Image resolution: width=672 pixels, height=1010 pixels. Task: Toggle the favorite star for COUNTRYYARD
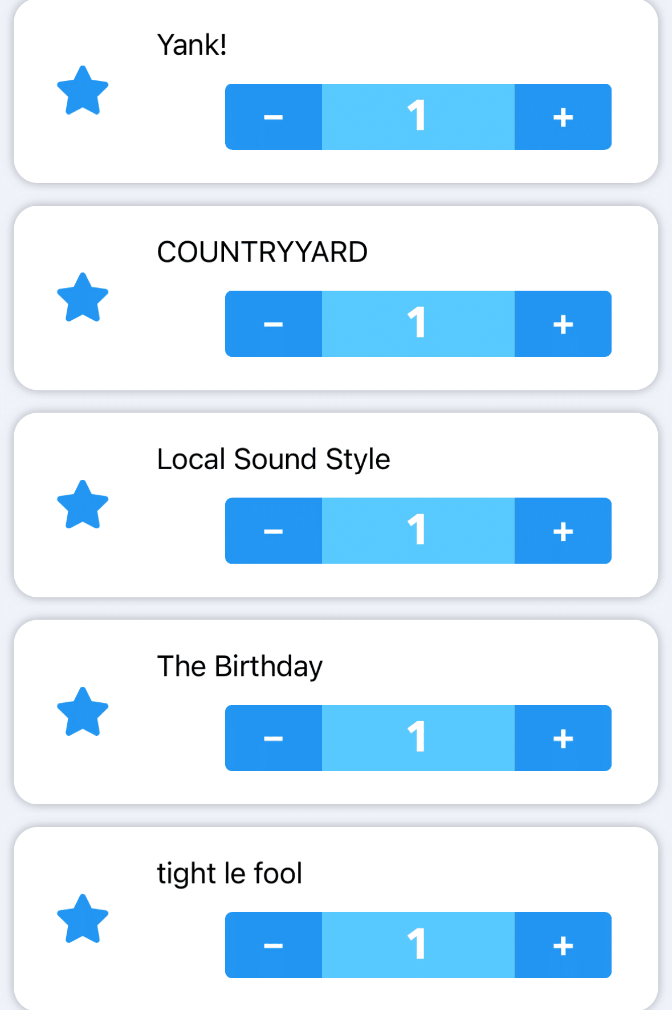[x=83, y=298]
